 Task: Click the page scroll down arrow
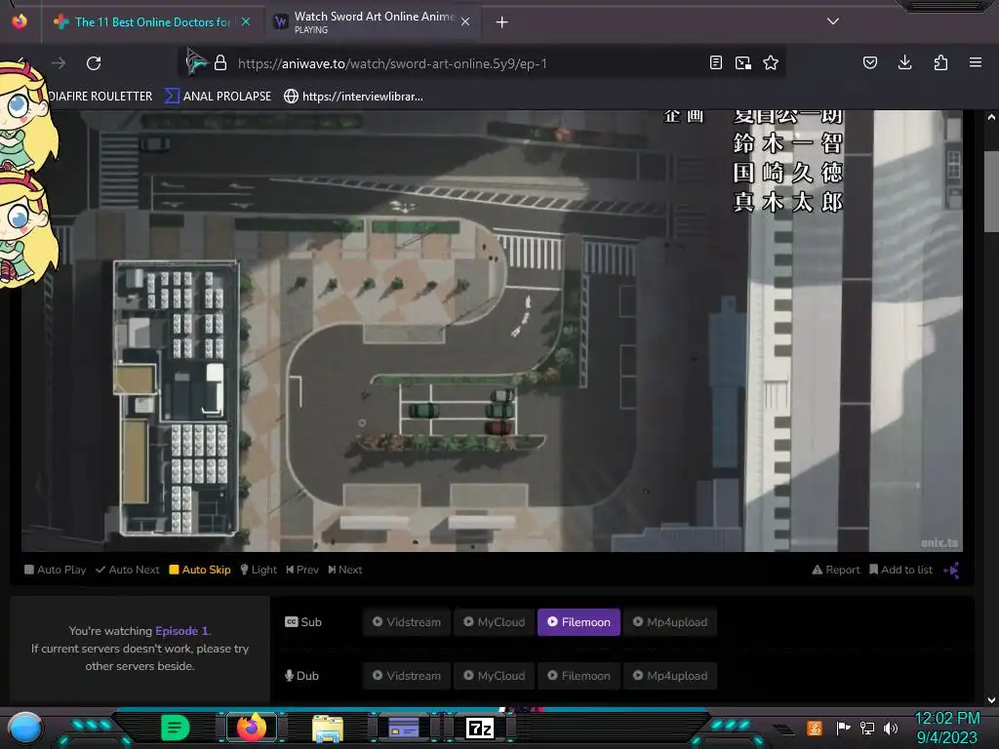(x=991, y=700)
